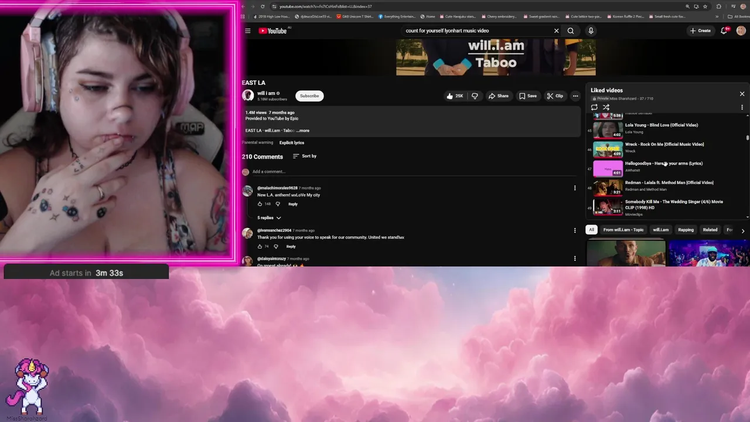Close the Liked videos panel
This screenshot has width=750, height=422.
(742, 94)
